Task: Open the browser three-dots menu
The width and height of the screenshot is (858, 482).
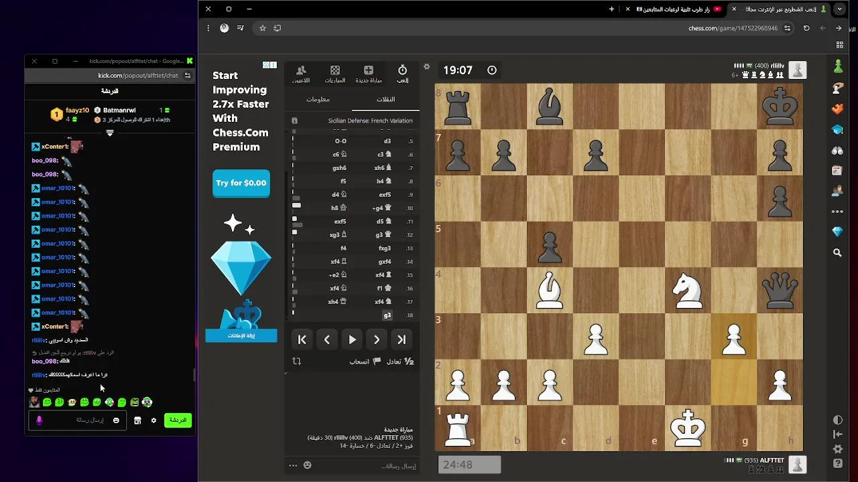Action: pos(208,28)
